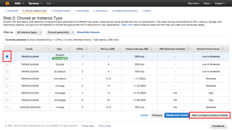232x130 pixels.
Task: Open the Instance Storage column sort arrow
Action: (155, 49)
